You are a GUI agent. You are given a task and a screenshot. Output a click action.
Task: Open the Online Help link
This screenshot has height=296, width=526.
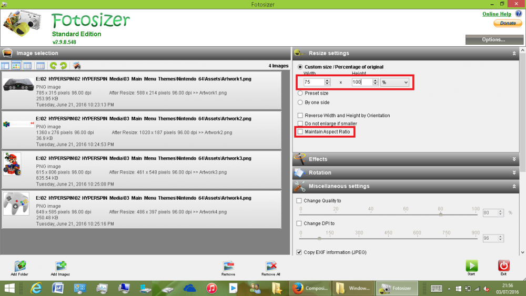(497, 14)
